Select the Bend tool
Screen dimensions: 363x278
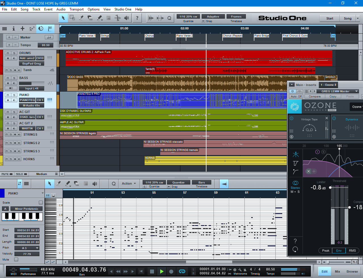[x=117, y=18]
